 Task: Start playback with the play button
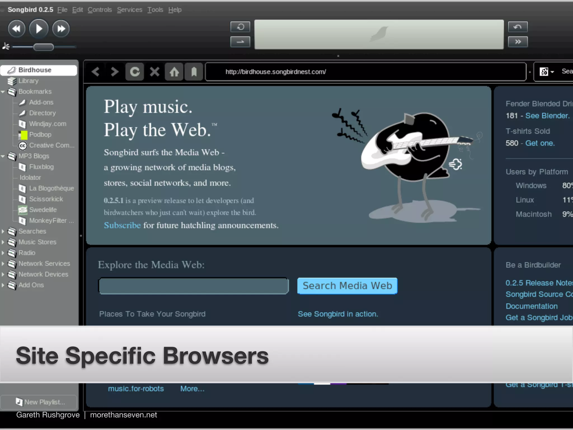39,29
